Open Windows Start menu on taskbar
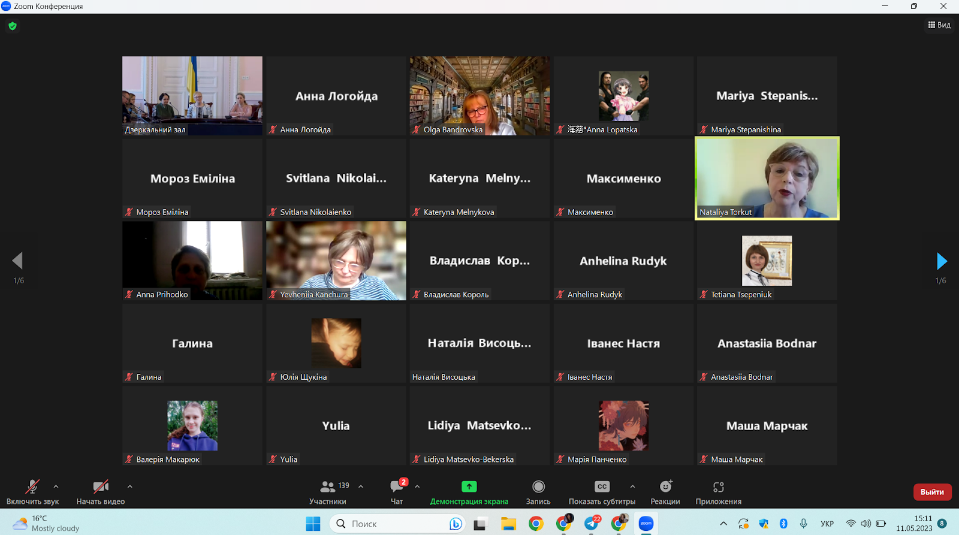The height and width of the screenshot is (535, 959). [313, 524]
